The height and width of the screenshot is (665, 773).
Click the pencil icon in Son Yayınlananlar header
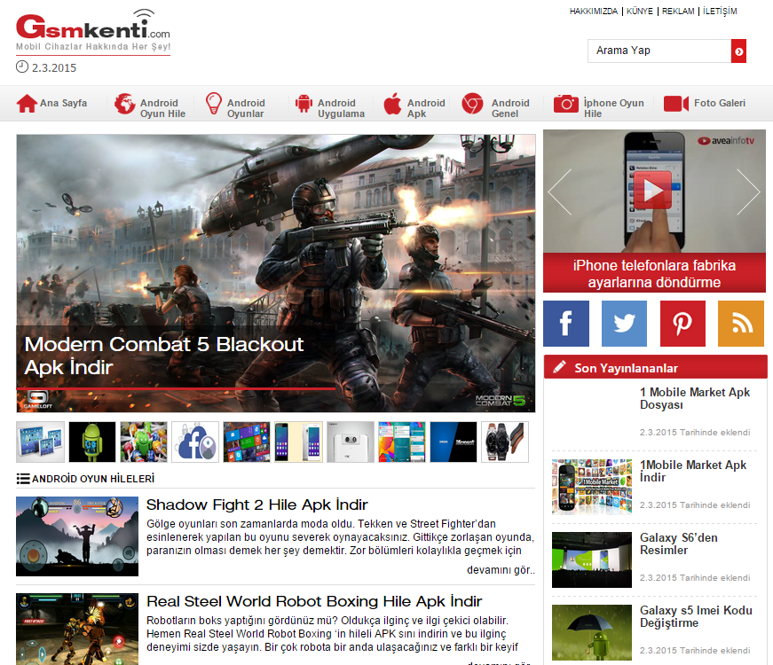pos(559,367)
